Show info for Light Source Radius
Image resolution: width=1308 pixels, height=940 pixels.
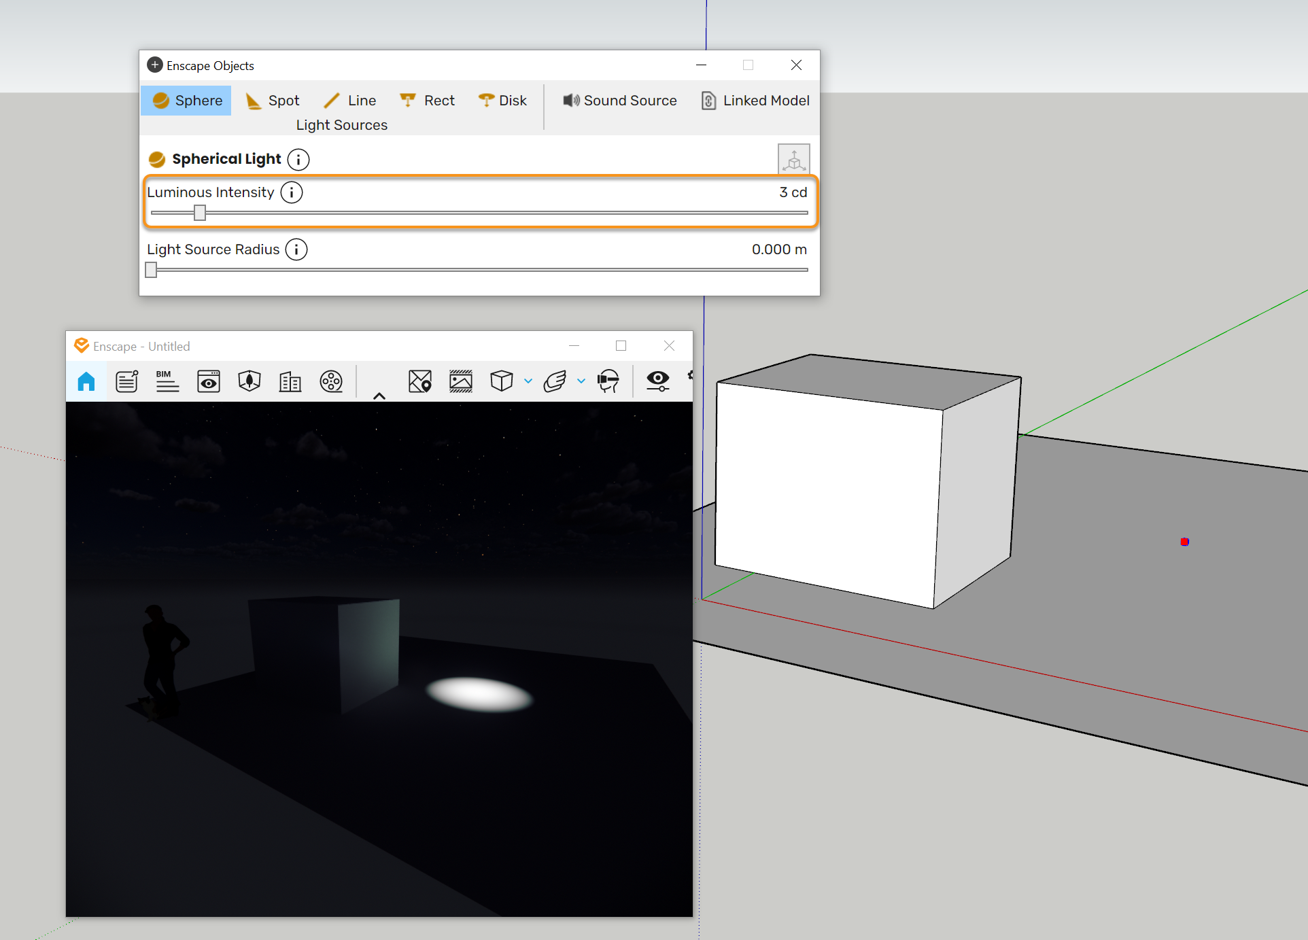296,249
